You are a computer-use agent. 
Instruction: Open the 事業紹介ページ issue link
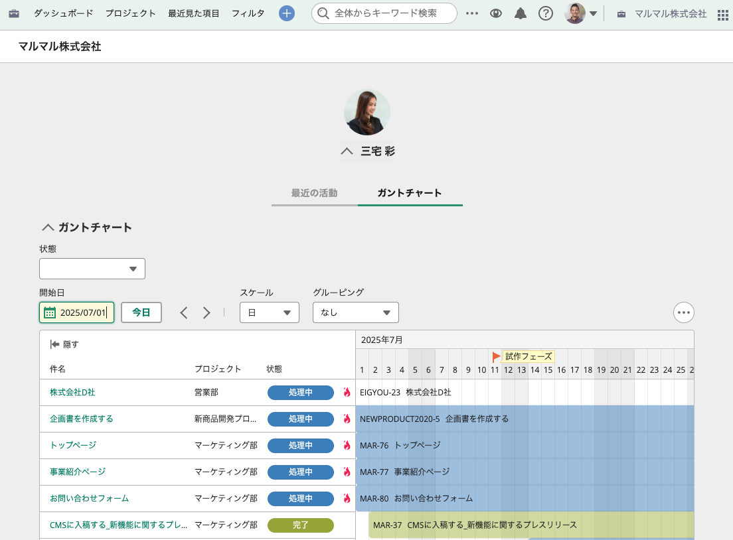pyautogui.click(x=78, y=472)
